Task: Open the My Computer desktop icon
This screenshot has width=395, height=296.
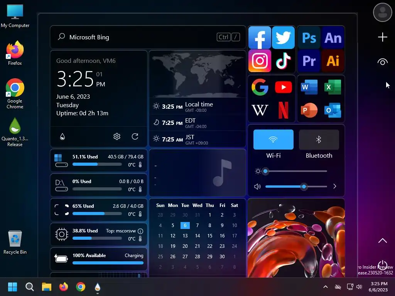Action: tap(15, 16)
